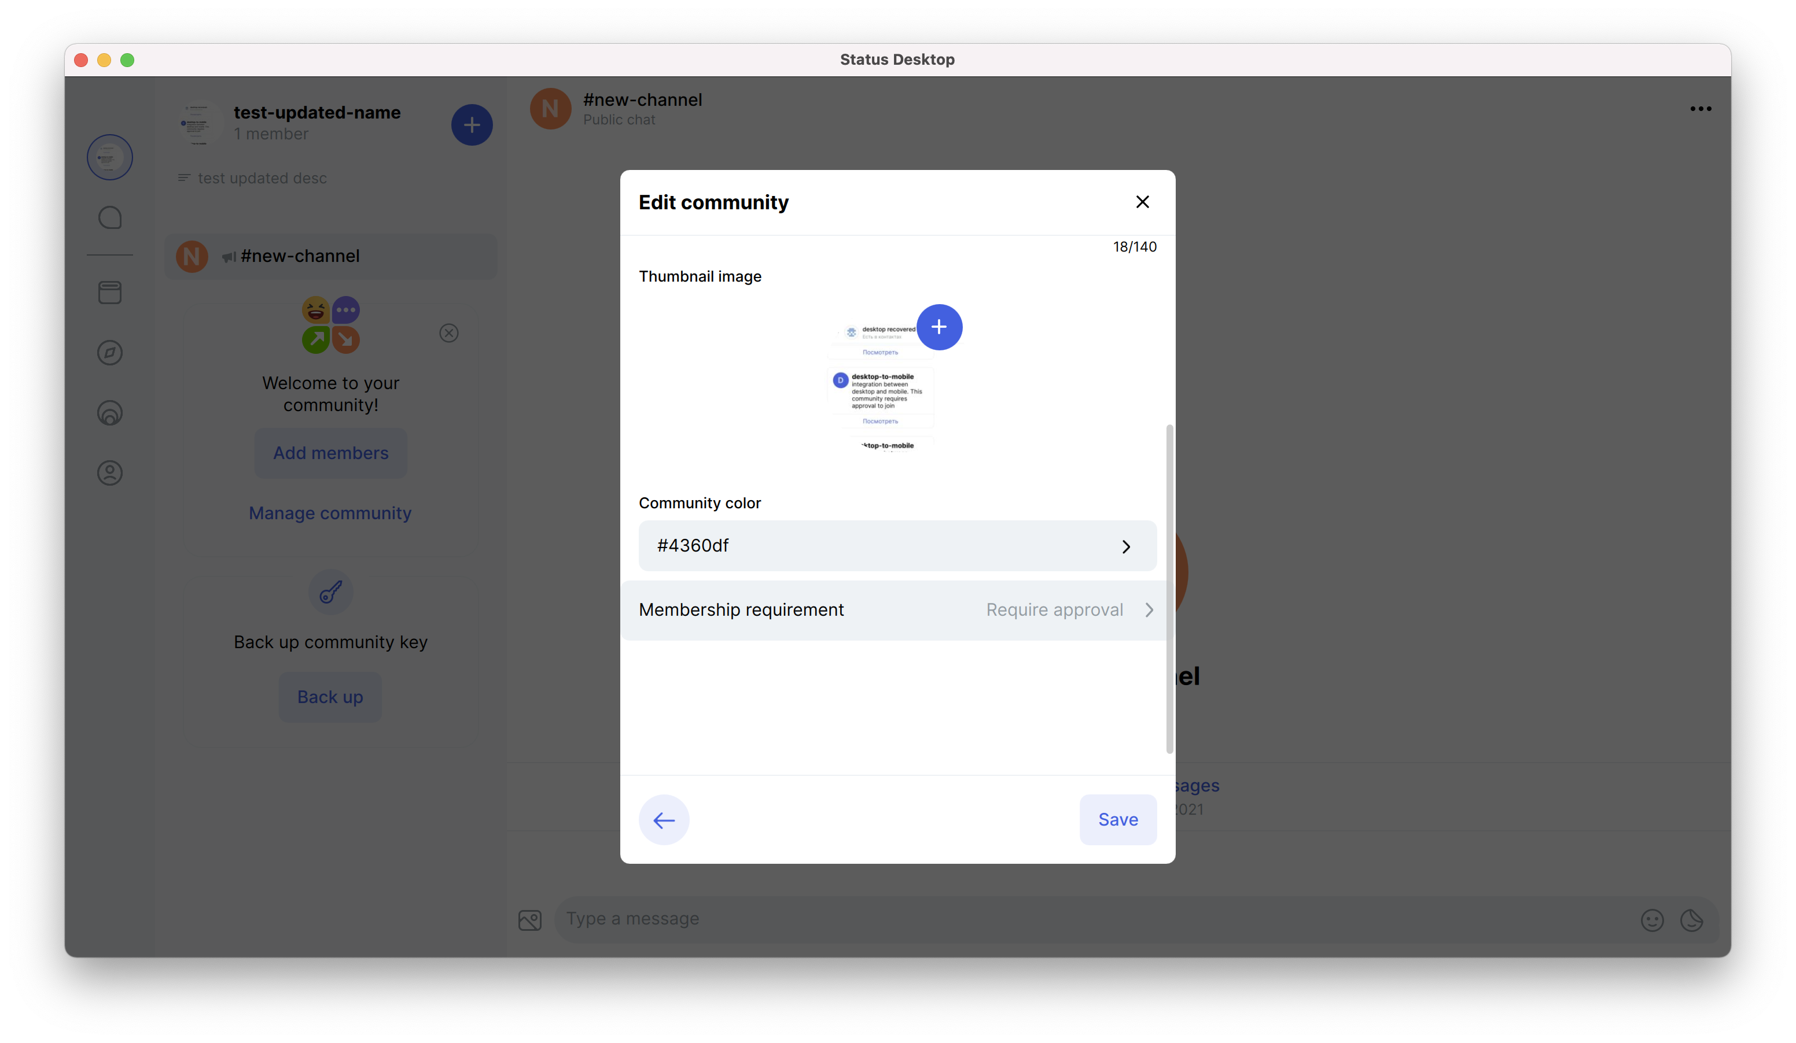
Task: Open the wallet icon in sidebar
Action: (110, 293)
